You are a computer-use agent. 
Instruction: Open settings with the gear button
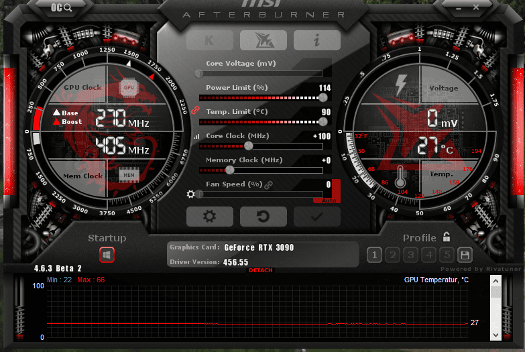(210, 217)
